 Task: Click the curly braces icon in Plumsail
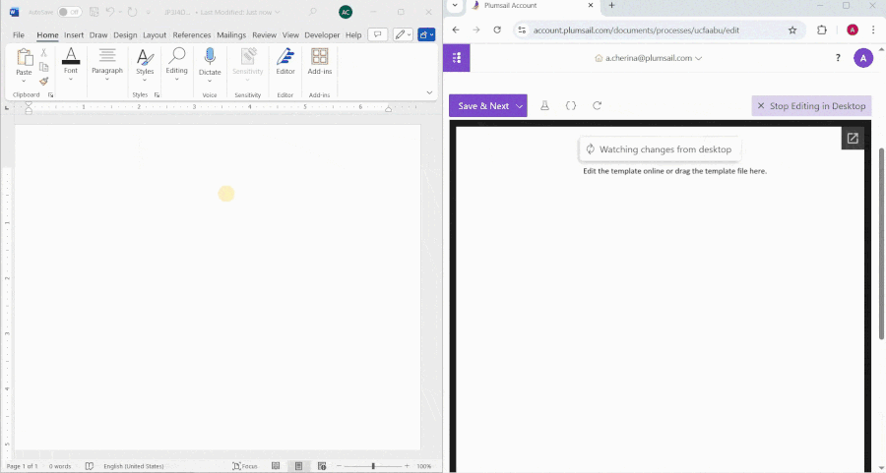point(571,105)
